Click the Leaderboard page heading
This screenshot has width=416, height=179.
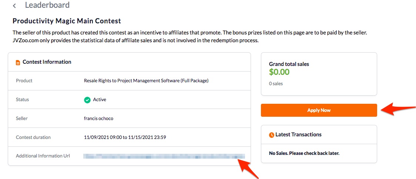click(x=47, y=5)
